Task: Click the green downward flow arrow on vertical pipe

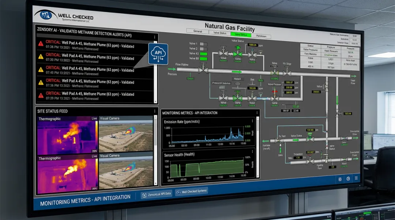Action: pos(337,100)
